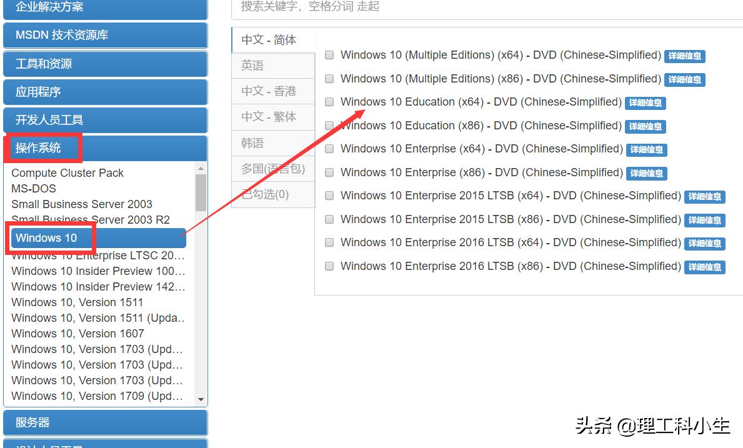Select Small Business Server 2003 R2

coord(91,220)
